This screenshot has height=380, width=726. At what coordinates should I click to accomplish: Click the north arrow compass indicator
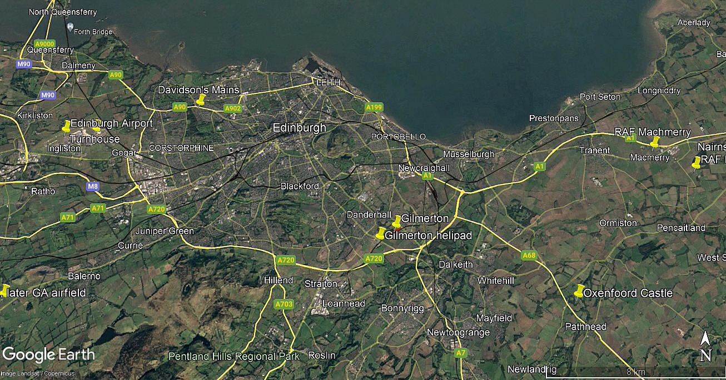pos(705,347)
